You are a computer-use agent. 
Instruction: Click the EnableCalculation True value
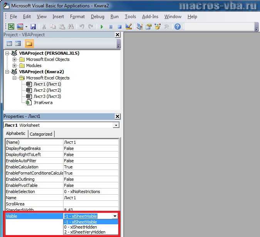[91, 167]
